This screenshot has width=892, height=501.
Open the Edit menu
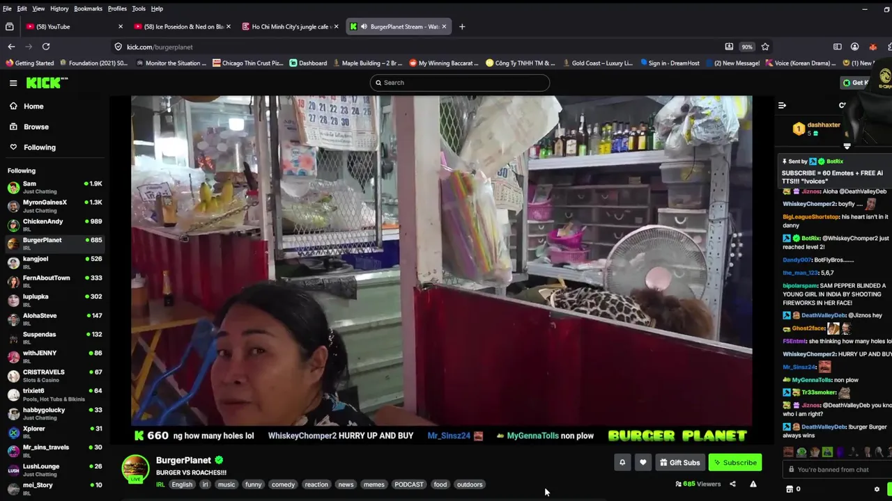point(22,8)
